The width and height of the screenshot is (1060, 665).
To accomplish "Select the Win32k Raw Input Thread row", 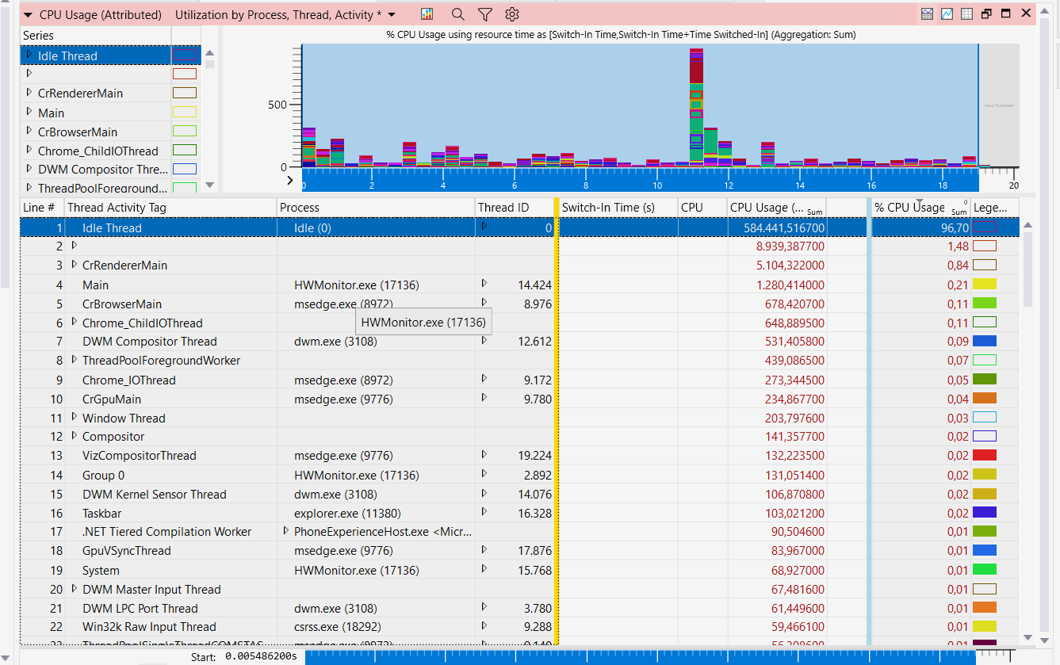I will click(519, 627).
